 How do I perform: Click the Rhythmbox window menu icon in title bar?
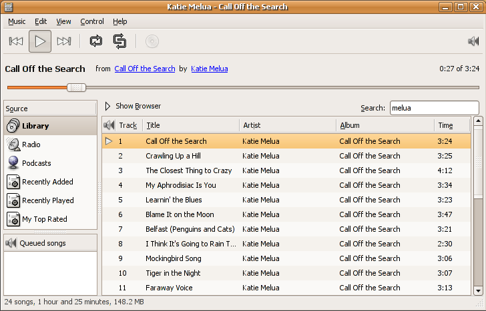(x=9, y=7)
